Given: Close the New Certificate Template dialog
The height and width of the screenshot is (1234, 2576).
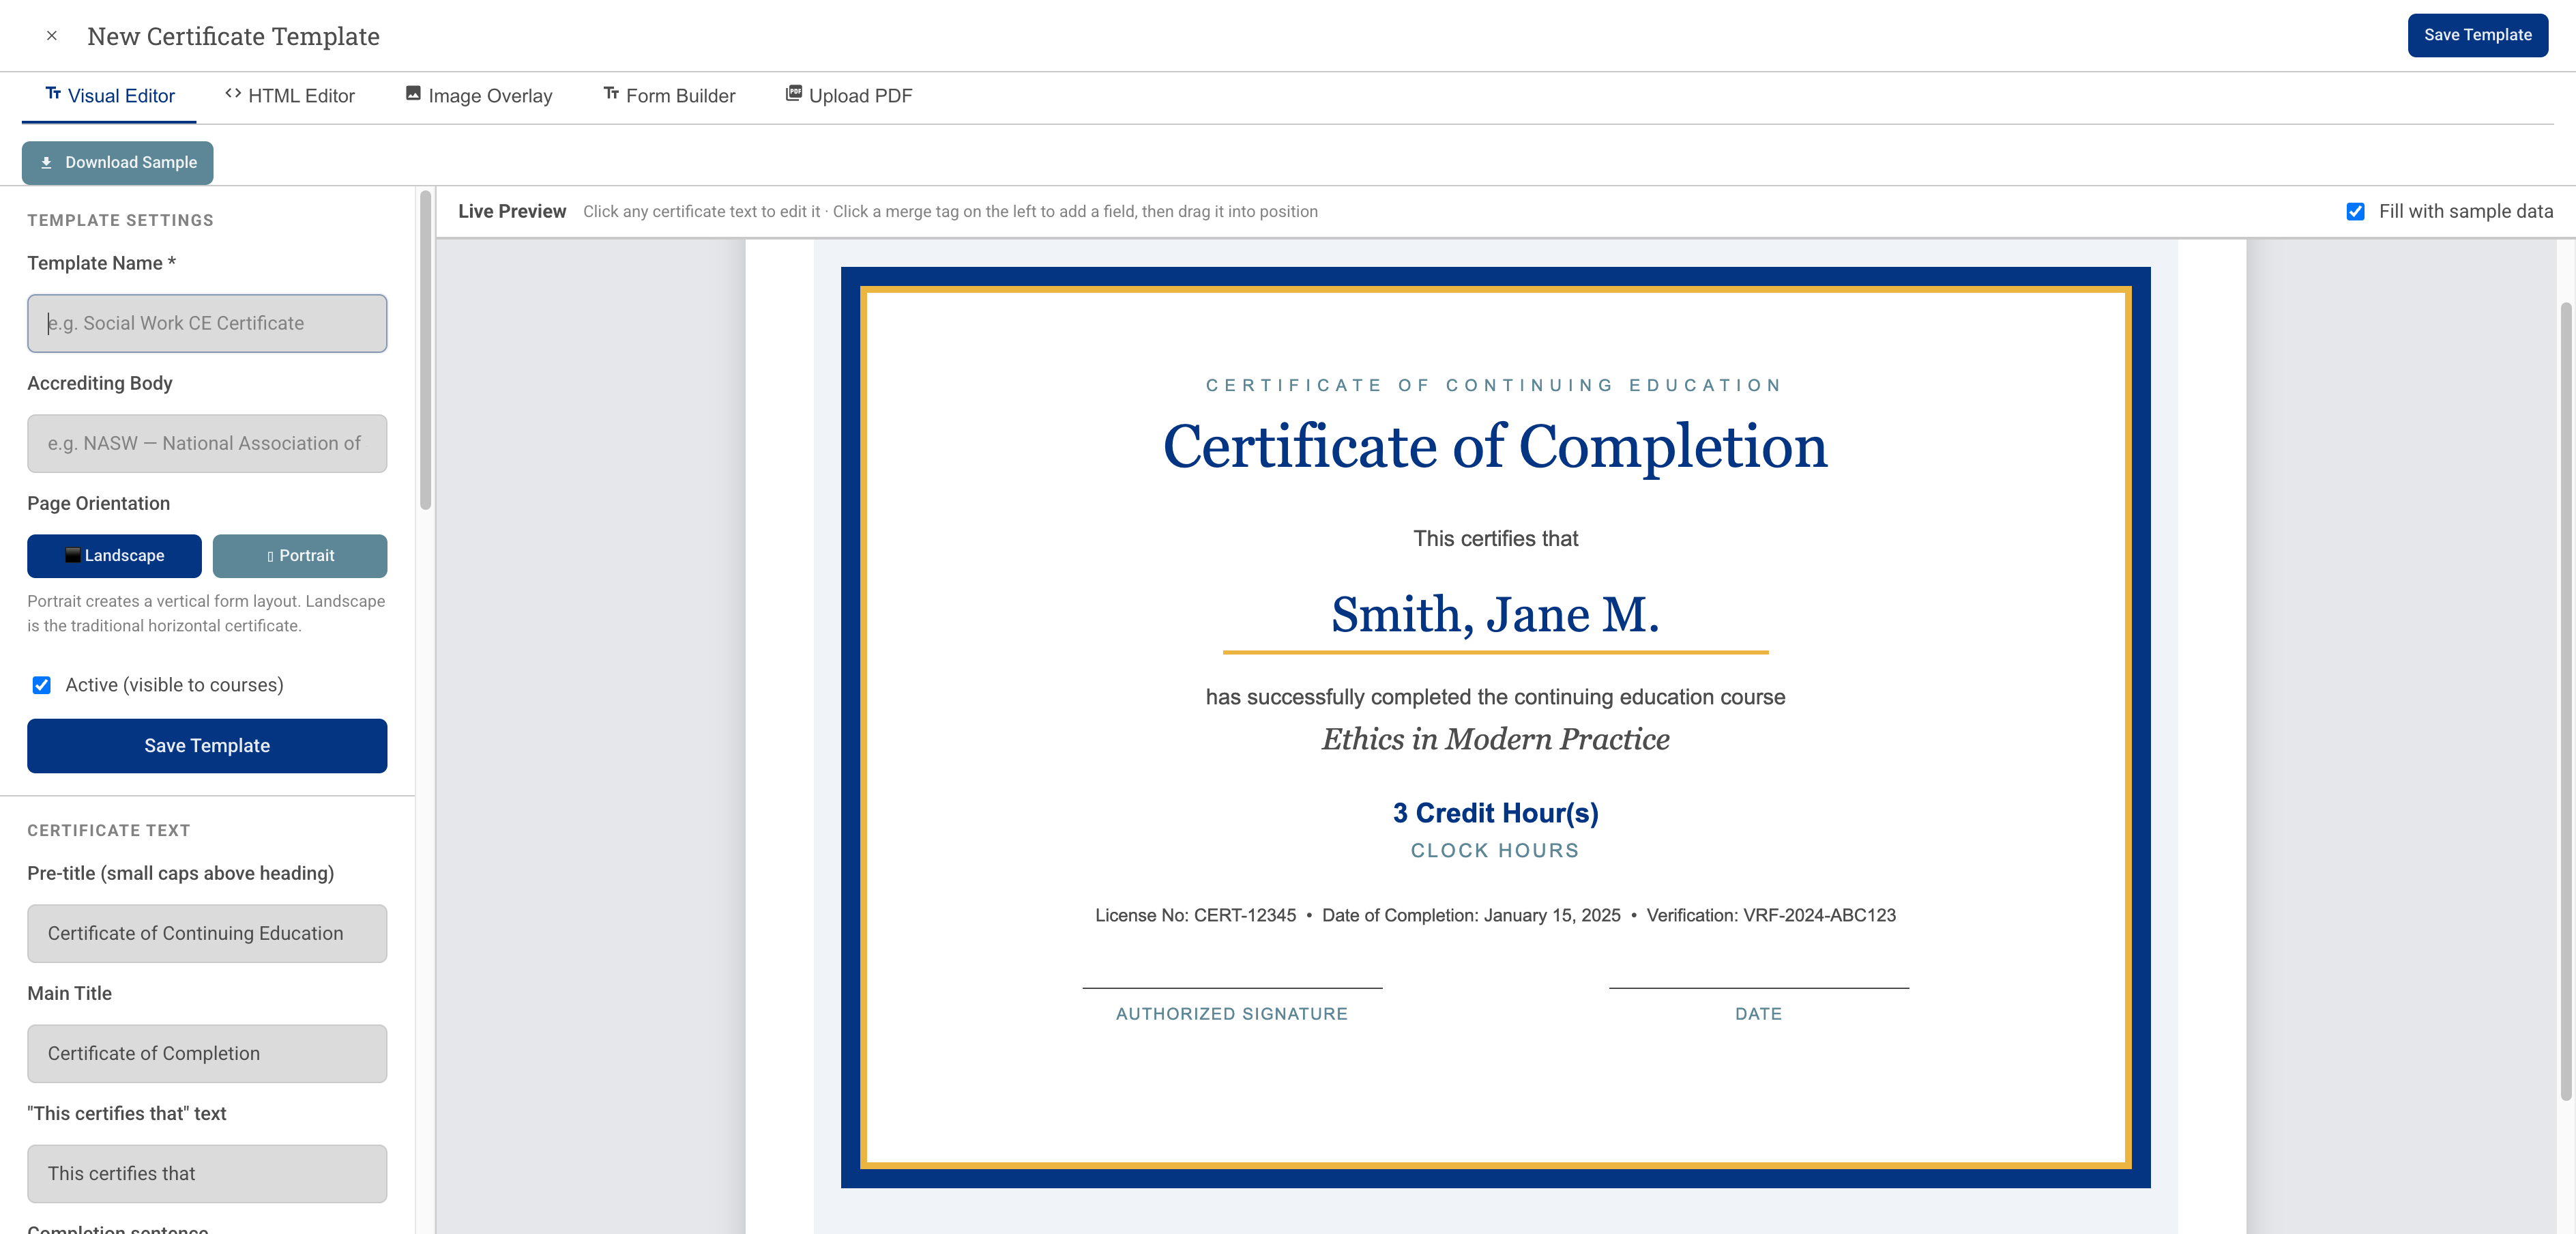Looking at the screenshot, I should (x=51, y=36).
